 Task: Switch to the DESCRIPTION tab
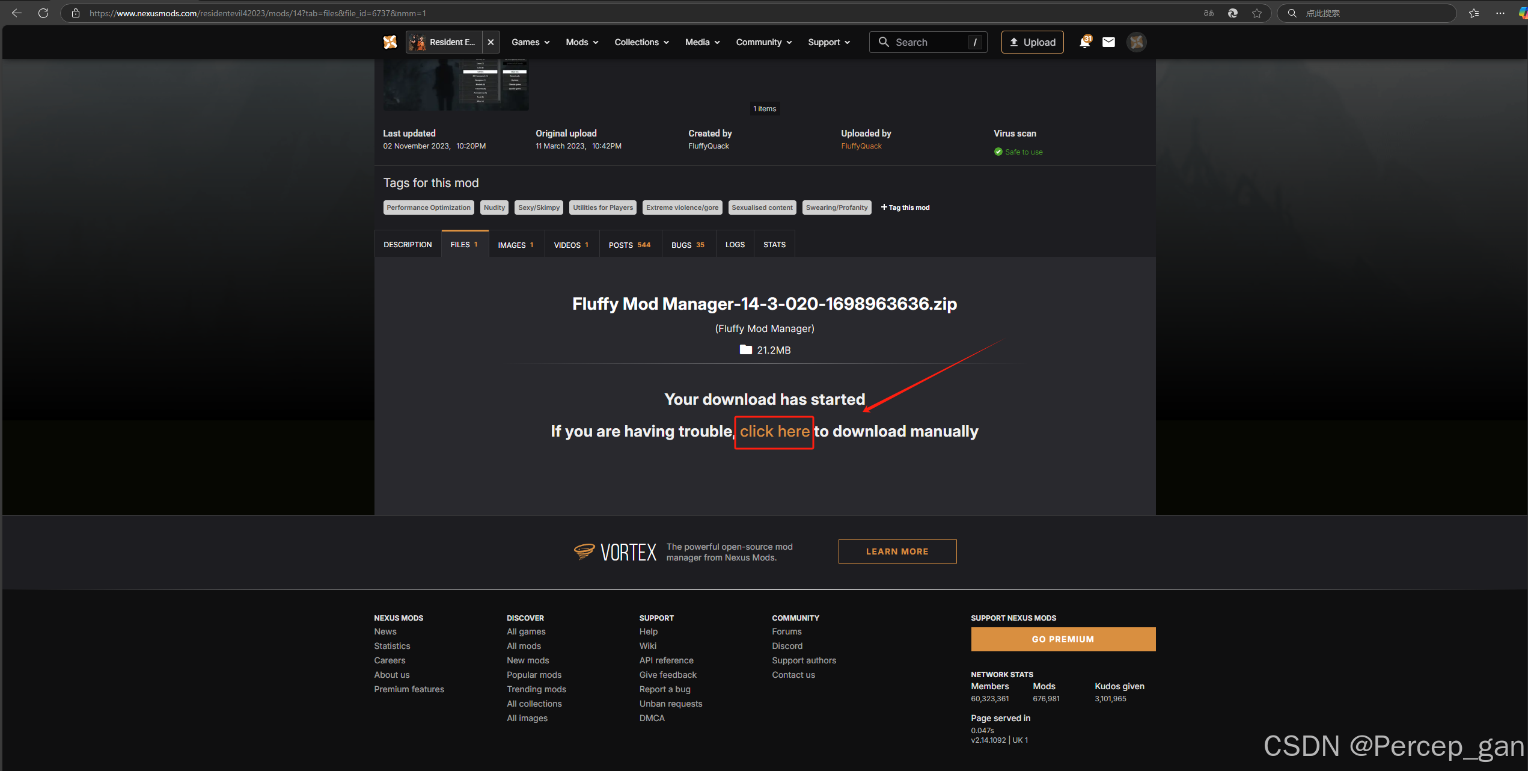click(x=408, y=245)
